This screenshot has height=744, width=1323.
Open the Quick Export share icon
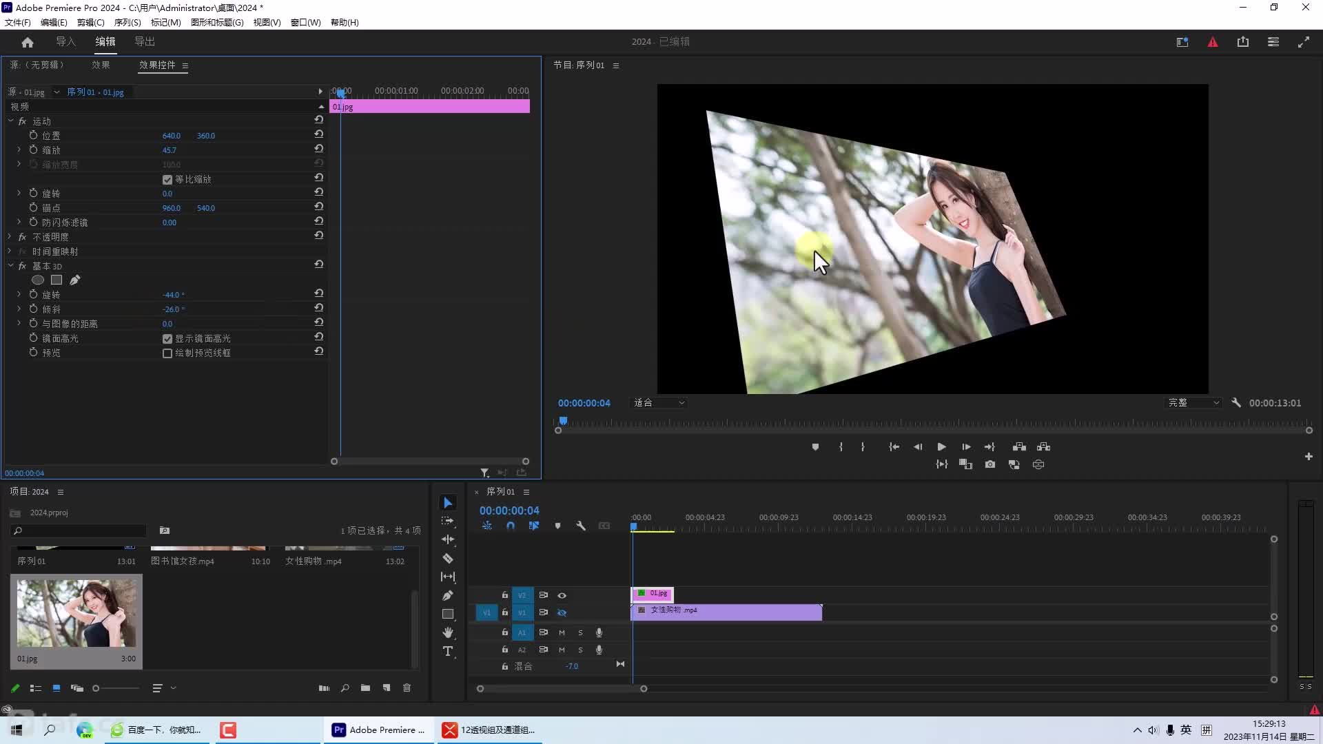pos(1243,42)
